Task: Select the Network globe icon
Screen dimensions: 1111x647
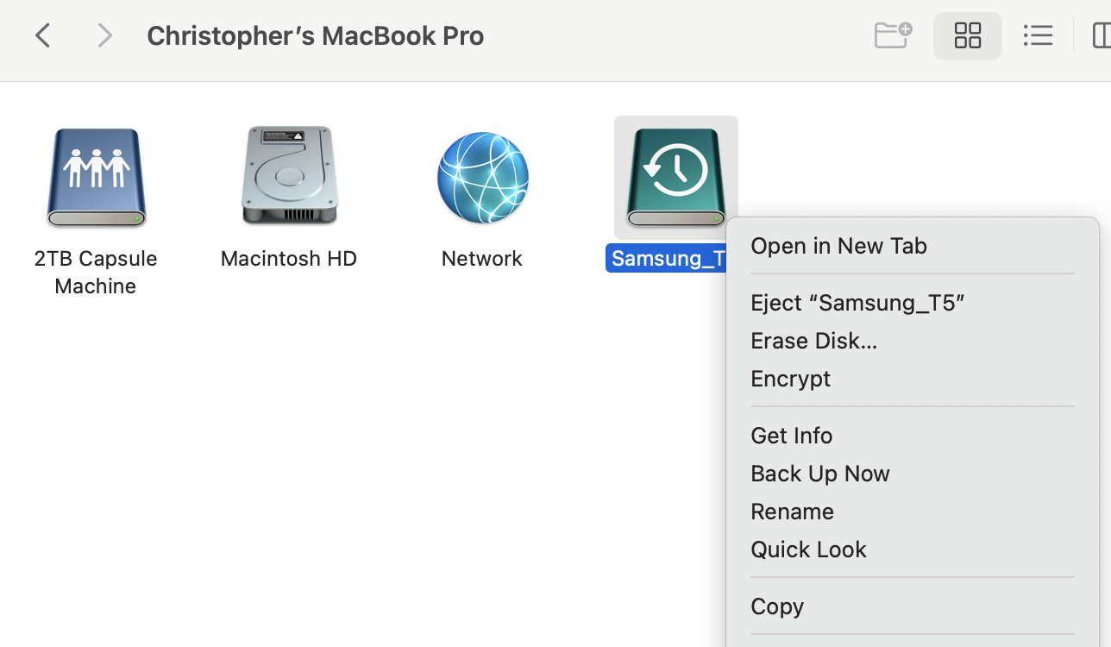Action: coord(482,177)
